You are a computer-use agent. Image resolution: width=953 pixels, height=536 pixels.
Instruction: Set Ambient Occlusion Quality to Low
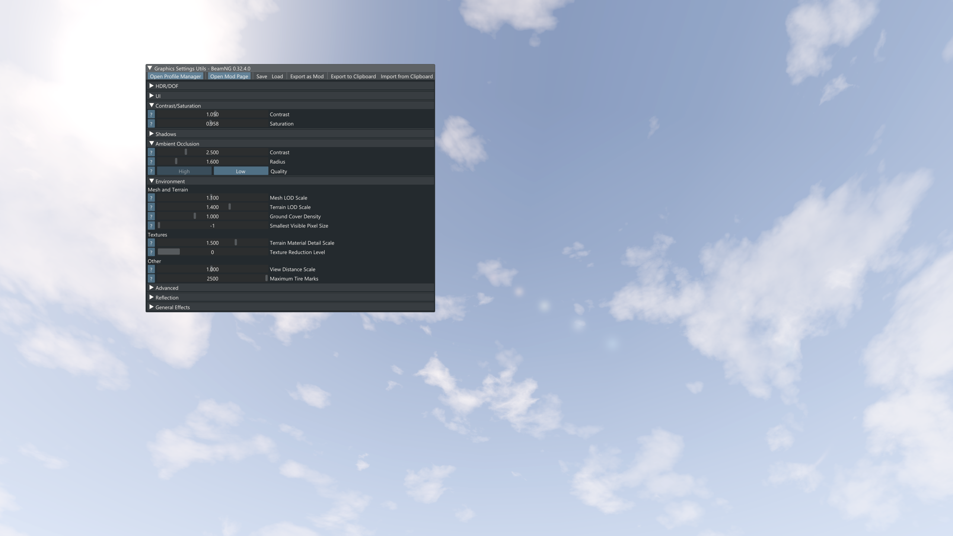point(240,171)
